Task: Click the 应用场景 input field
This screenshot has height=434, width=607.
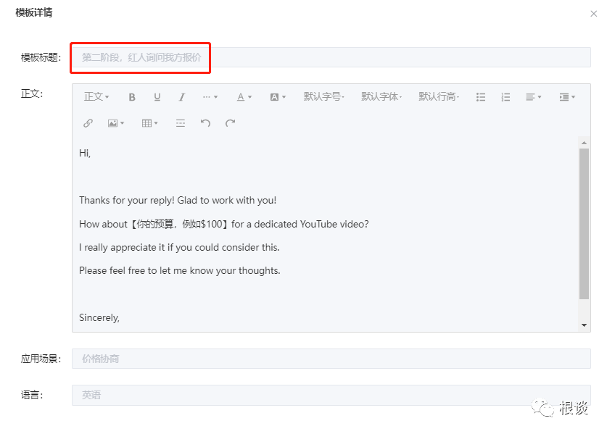Action: coord(331,359)
